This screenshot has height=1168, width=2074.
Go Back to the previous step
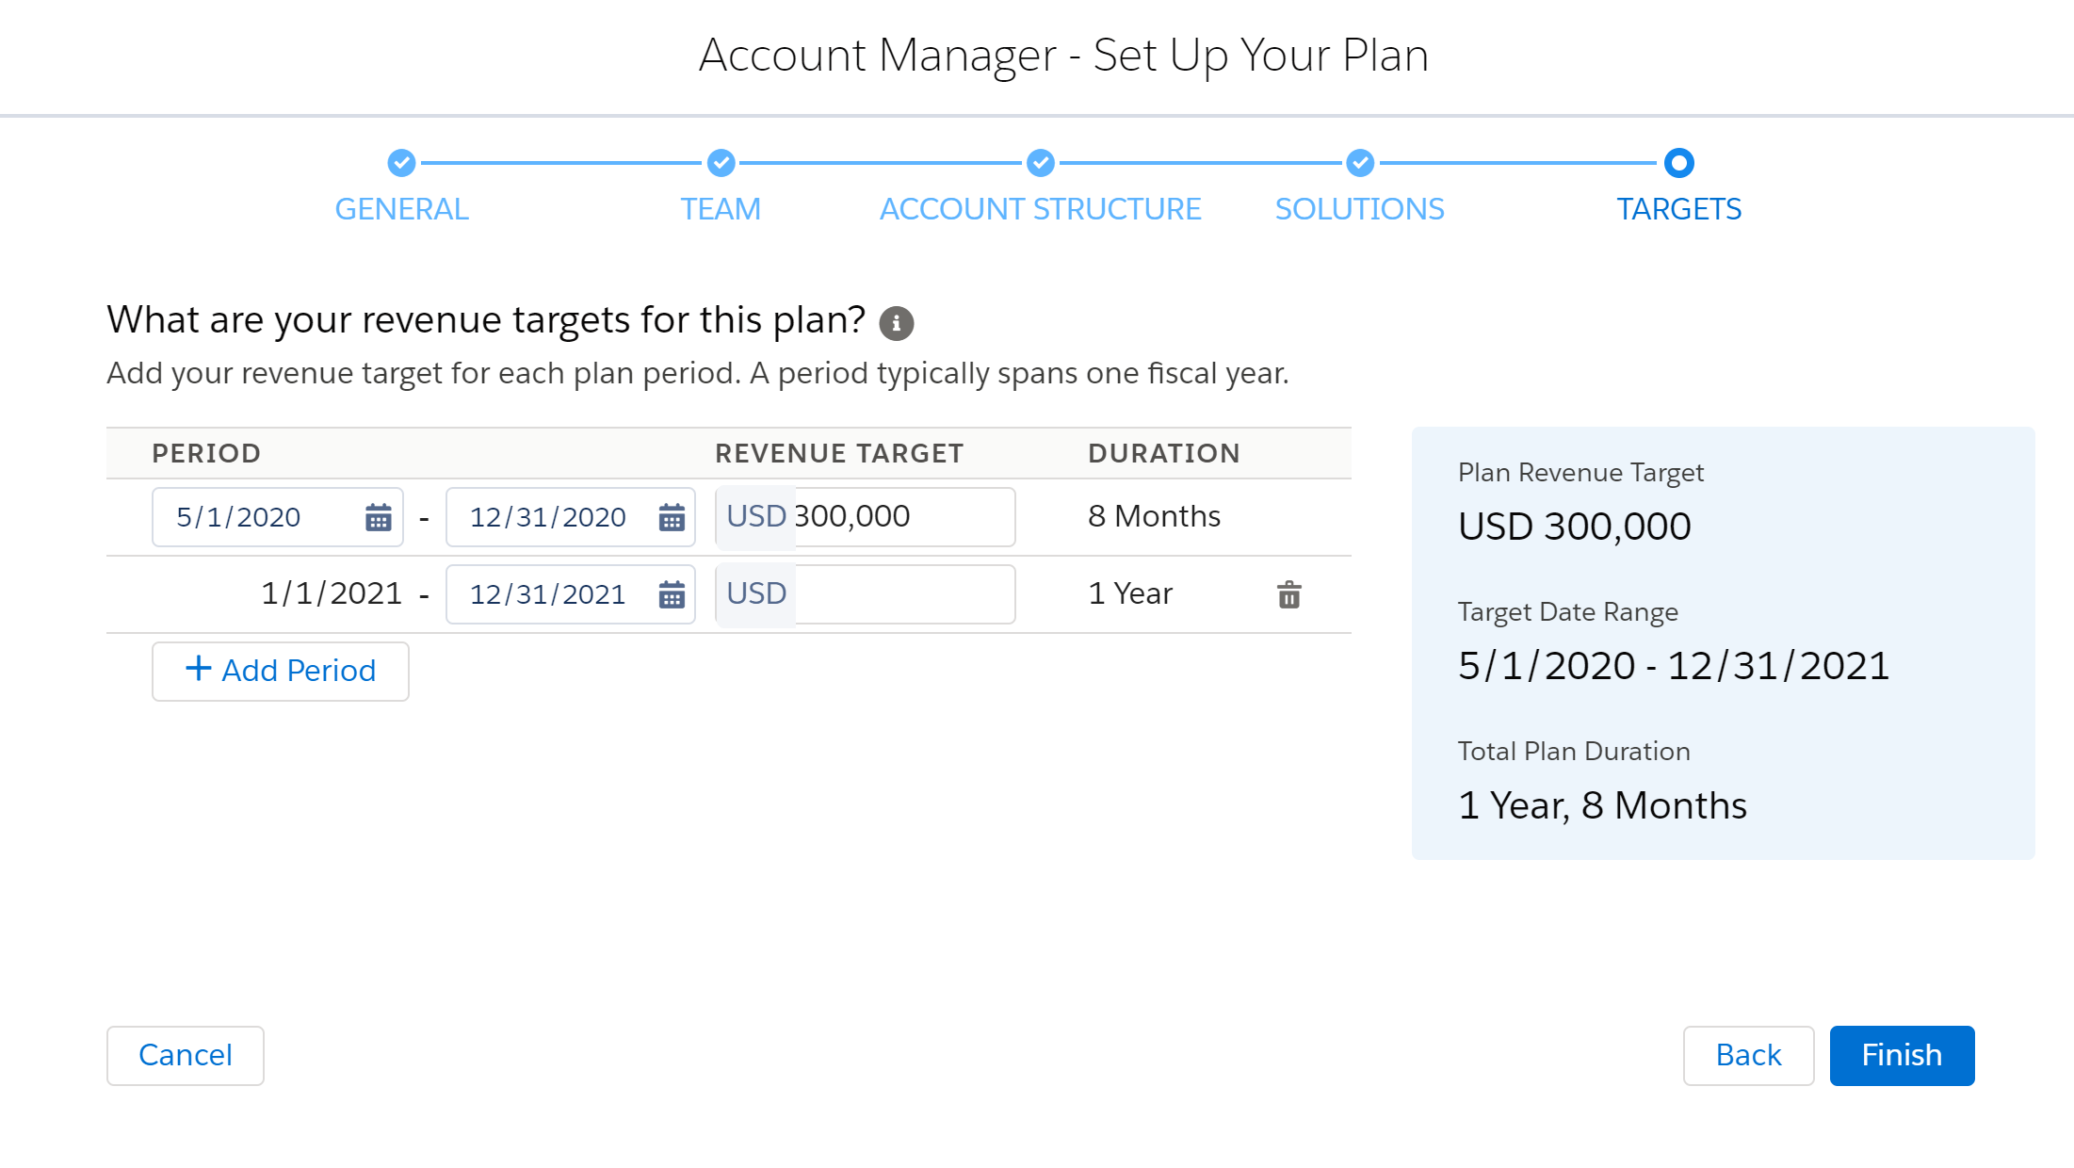1748,1055
